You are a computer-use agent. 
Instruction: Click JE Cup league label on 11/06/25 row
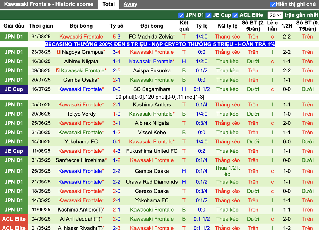[x=14, y=151]
